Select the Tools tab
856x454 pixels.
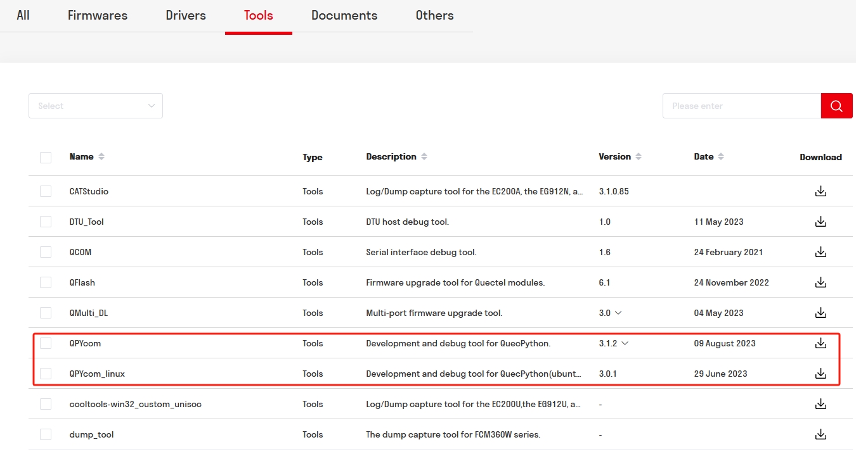(259, 15)
